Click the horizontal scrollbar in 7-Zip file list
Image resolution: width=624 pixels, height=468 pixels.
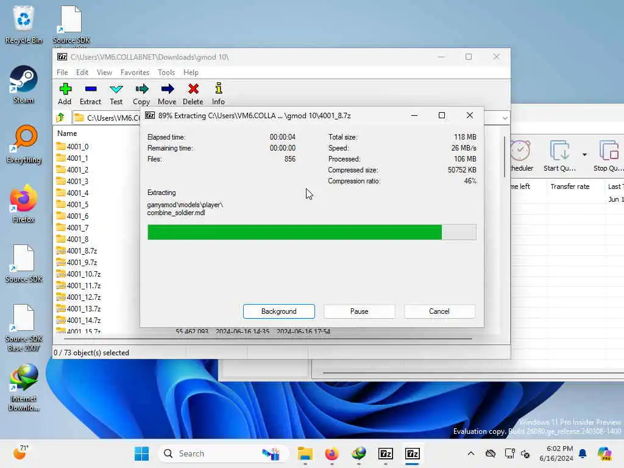point(268,339)
